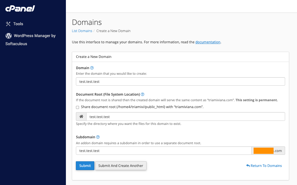Click into the Domain text field
Image resolution: width=297 pixels, height=185 pixels.
tap(180, 81)
